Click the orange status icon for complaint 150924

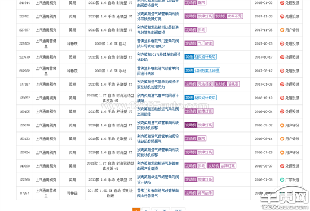point(282,152)
